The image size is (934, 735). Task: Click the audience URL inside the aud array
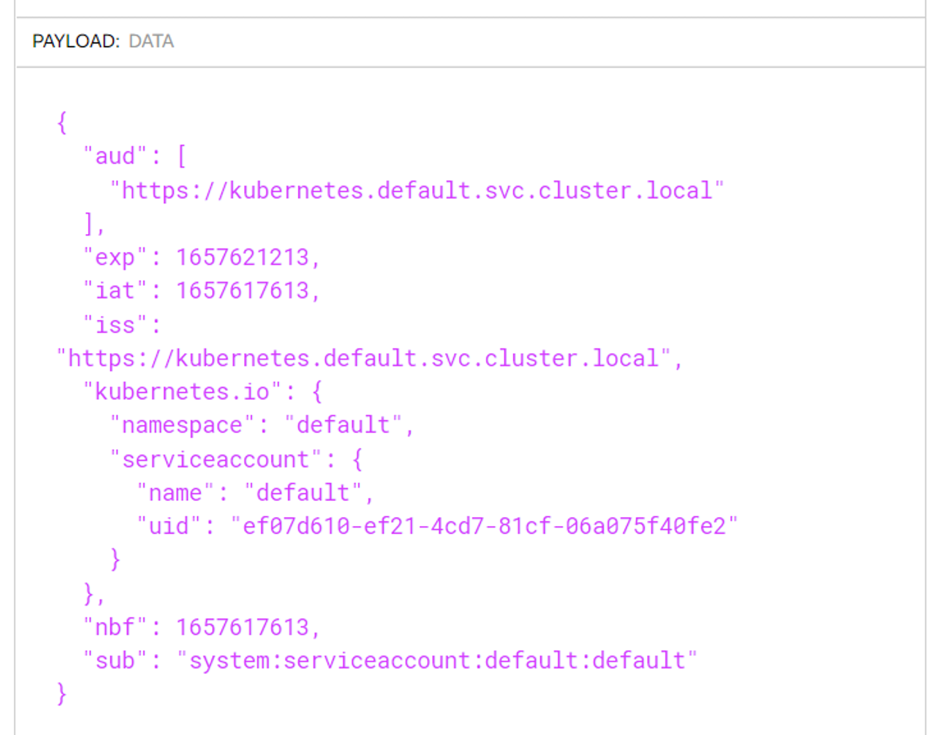416,191
